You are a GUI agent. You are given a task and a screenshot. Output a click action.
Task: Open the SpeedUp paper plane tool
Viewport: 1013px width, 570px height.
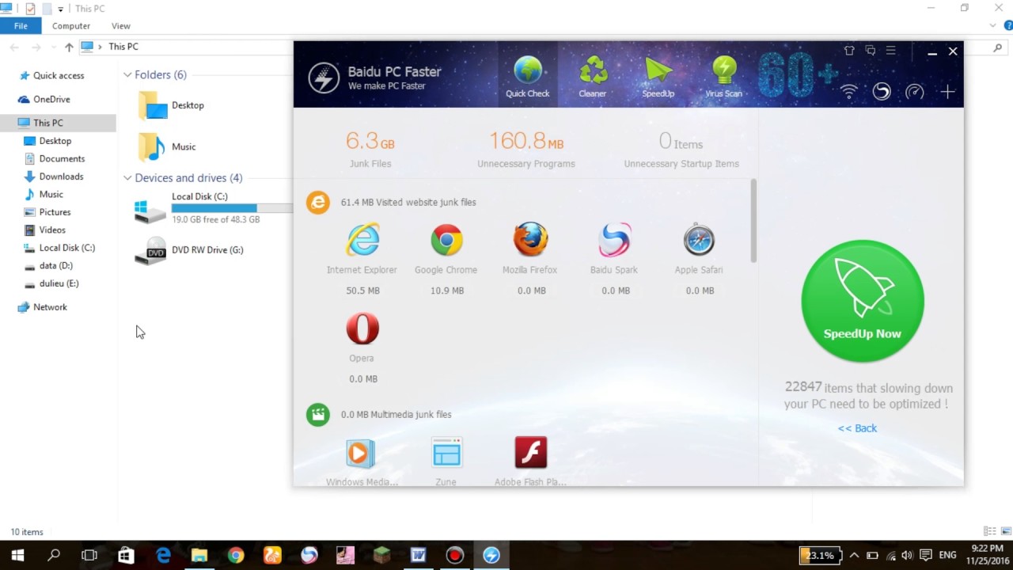pyautogui.click(x=658, y=77)
